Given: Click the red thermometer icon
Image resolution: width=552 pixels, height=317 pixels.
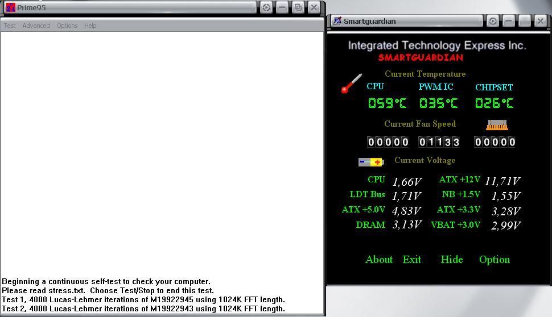Looking at the screenshot, I should [x=351, y=84].
